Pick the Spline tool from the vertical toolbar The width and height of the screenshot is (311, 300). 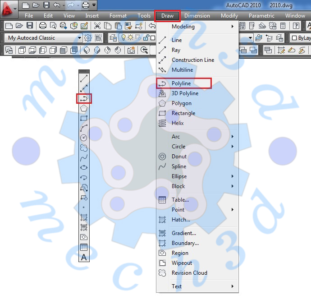point(84,158)
